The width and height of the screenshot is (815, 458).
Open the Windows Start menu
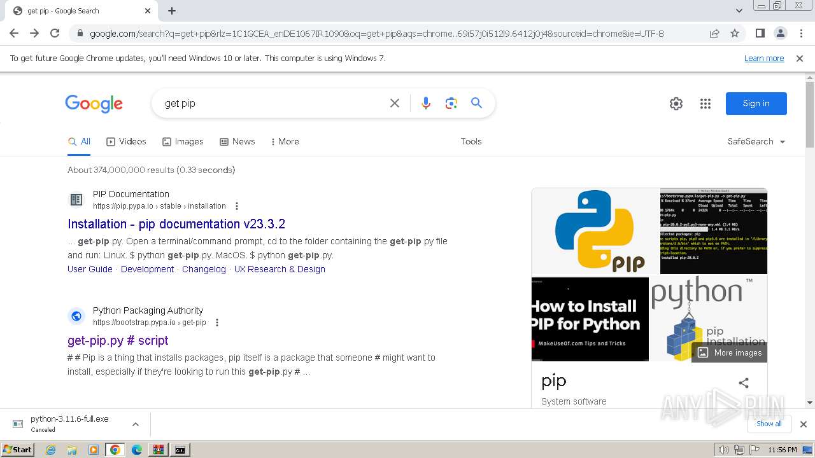pyautogui.click(x=18, y=450)
